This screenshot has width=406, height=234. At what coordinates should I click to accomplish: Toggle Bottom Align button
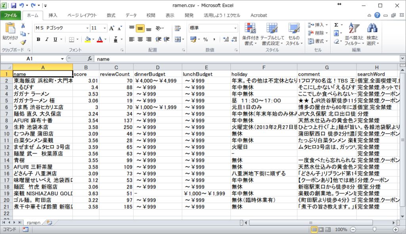pos(149,28)
